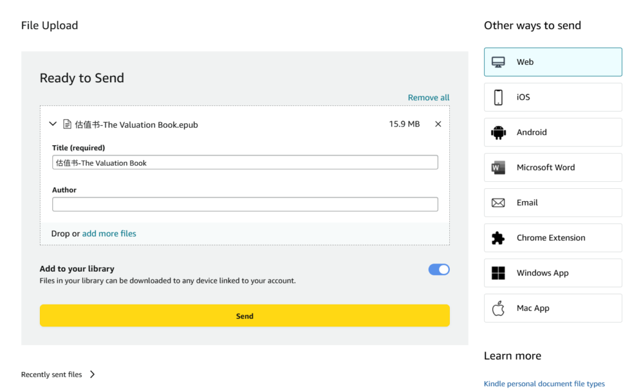Click the Web monitor icon
Screen dimensions: 639x390
tap(498, 62)
